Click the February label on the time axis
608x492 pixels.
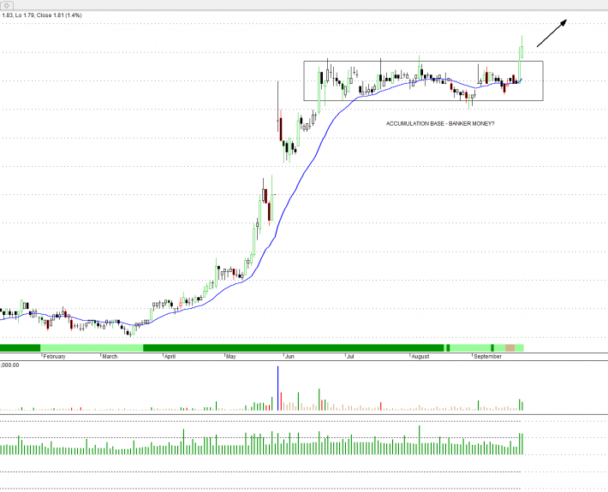(54, 355)
